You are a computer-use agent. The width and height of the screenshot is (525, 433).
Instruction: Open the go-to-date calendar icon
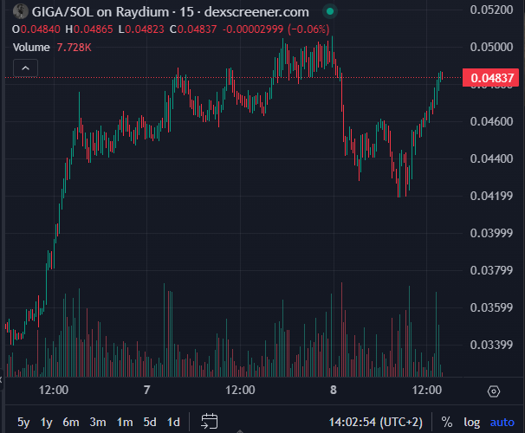210,421
